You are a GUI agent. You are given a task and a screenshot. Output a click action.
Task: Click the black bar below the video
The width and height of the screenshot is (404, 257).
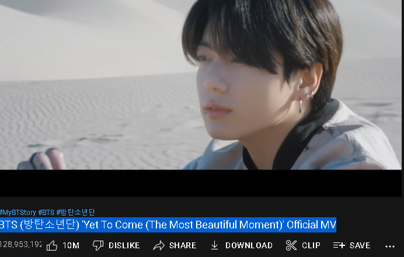201,183
